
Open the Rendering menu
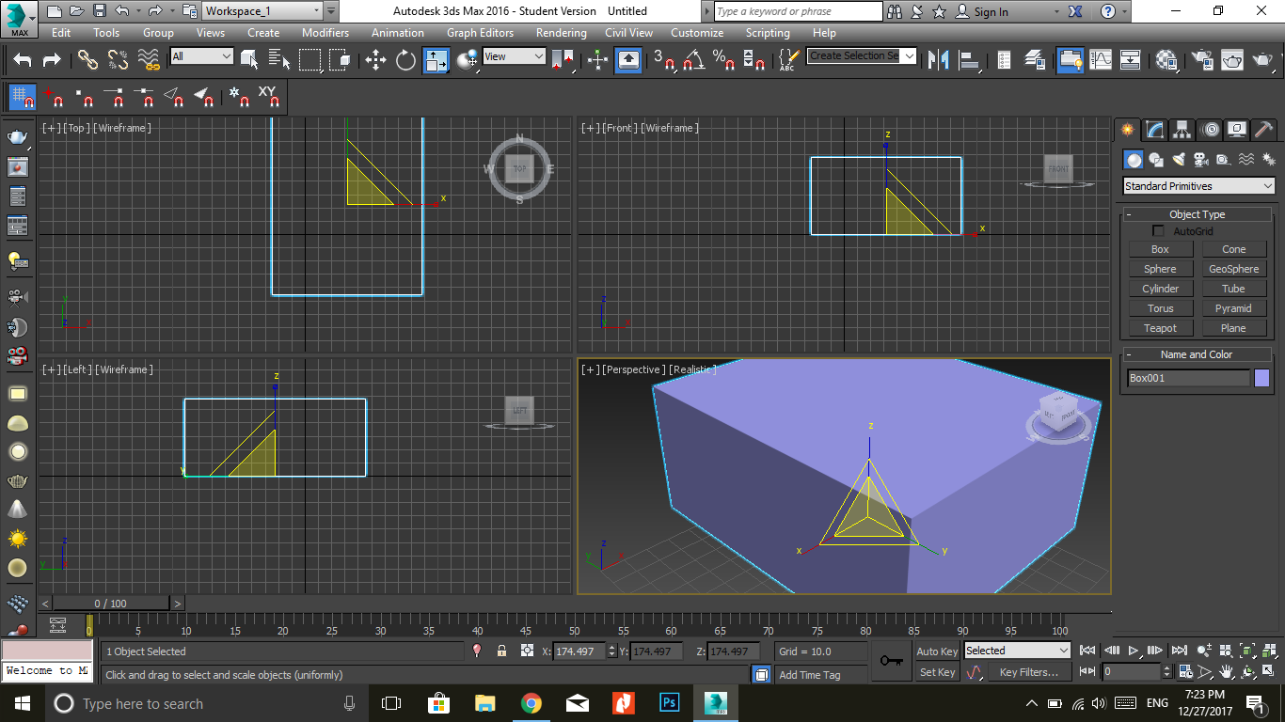coord(561,33)
